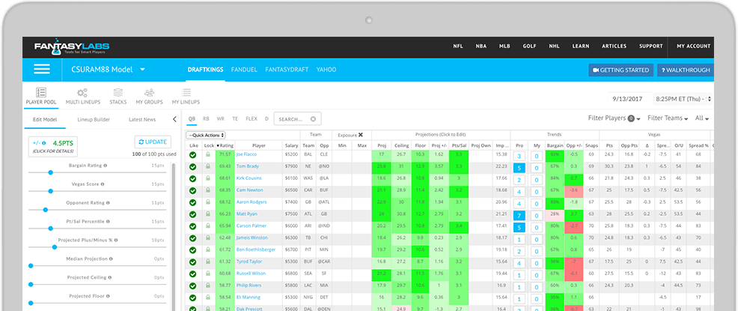Toggle the Like checkmark for Joe Flacco
This screenshot has height=311, width=738.
coord(193,154)
